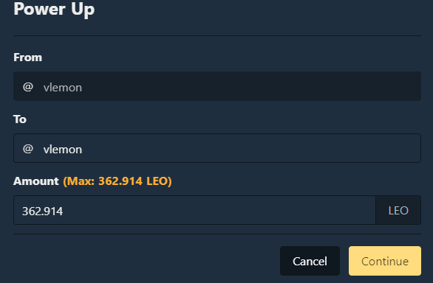Click the From field label
The width and height of the screenshot is (433, 283).
(x=27, y=57)
